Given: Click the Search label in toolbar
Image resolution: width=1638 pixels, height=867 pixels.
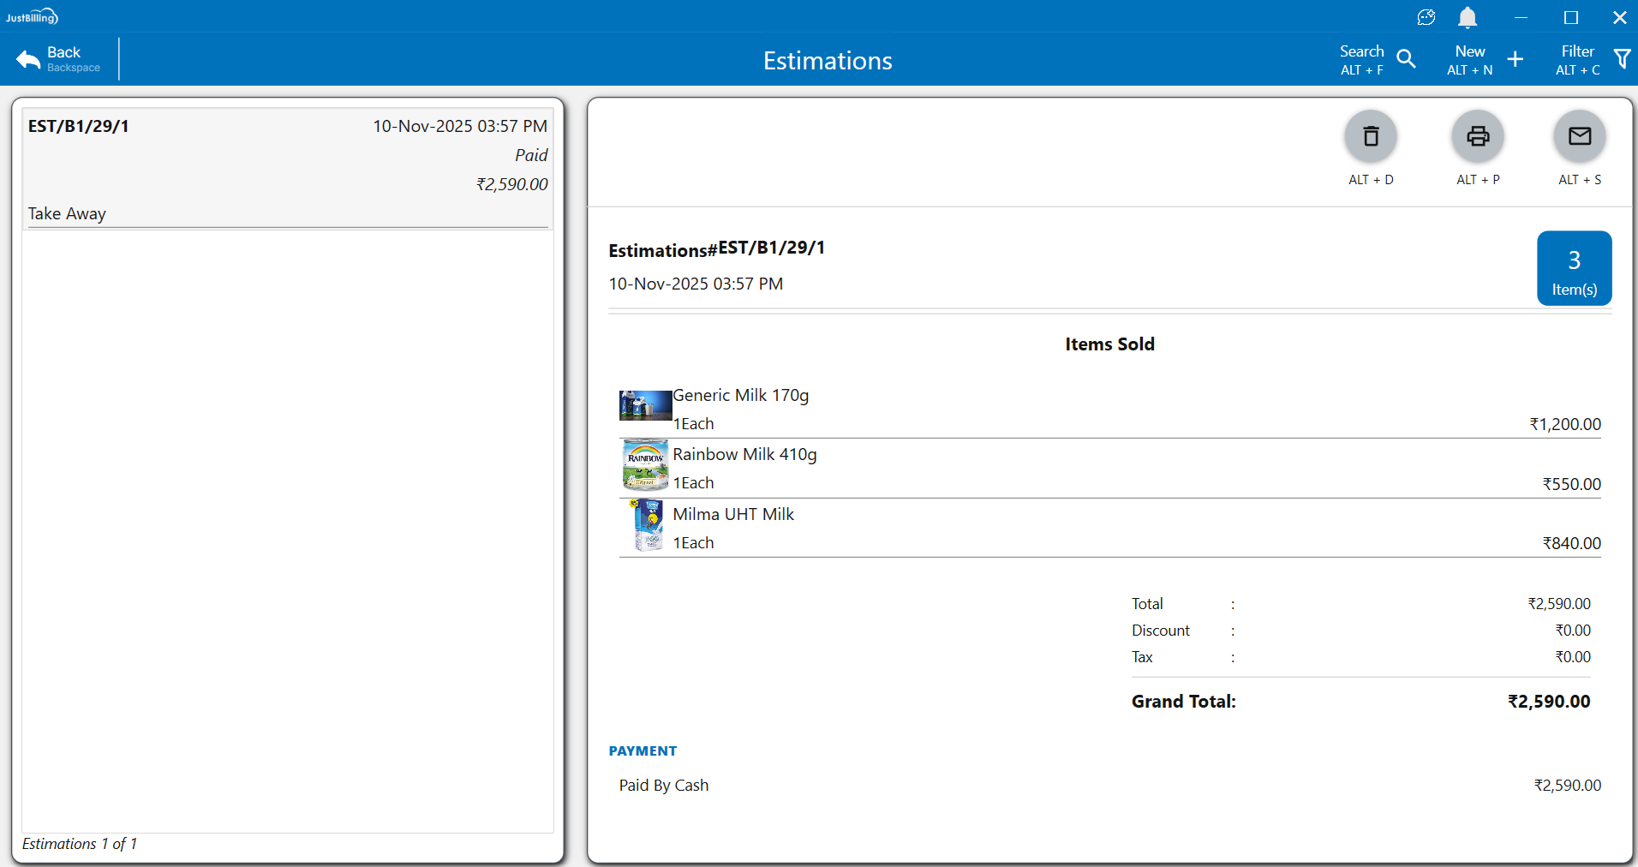Looking at the screenshot, I should (1361, 51).
